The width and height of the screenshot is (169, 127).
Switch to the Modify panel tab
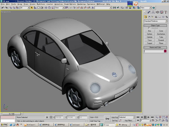(149, 12)
